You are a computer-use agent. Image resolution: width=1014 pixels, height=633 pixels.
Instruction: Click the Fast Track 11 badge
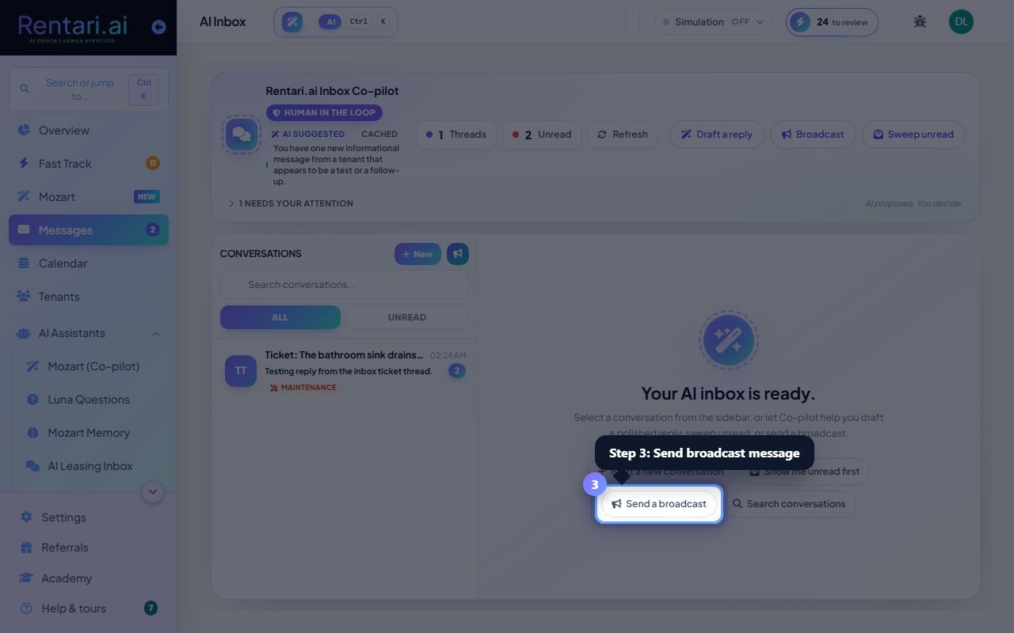152,164
